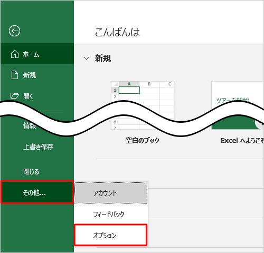Click the house icon next to ホーム
Screen dimensions: 264x253
click(15, 54)
